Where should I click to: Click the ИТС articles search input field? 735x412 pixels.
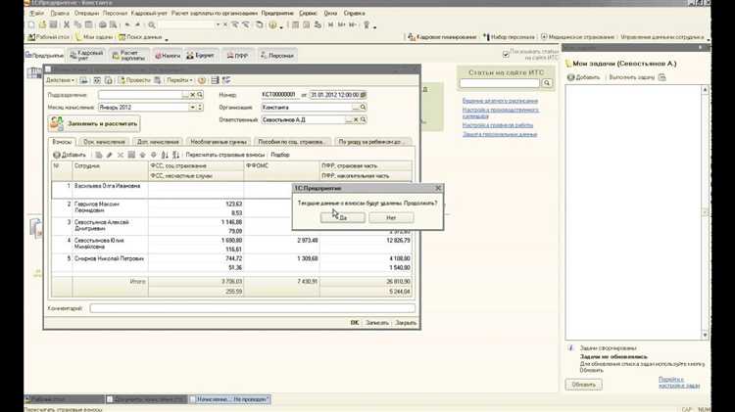coord(500,83)
